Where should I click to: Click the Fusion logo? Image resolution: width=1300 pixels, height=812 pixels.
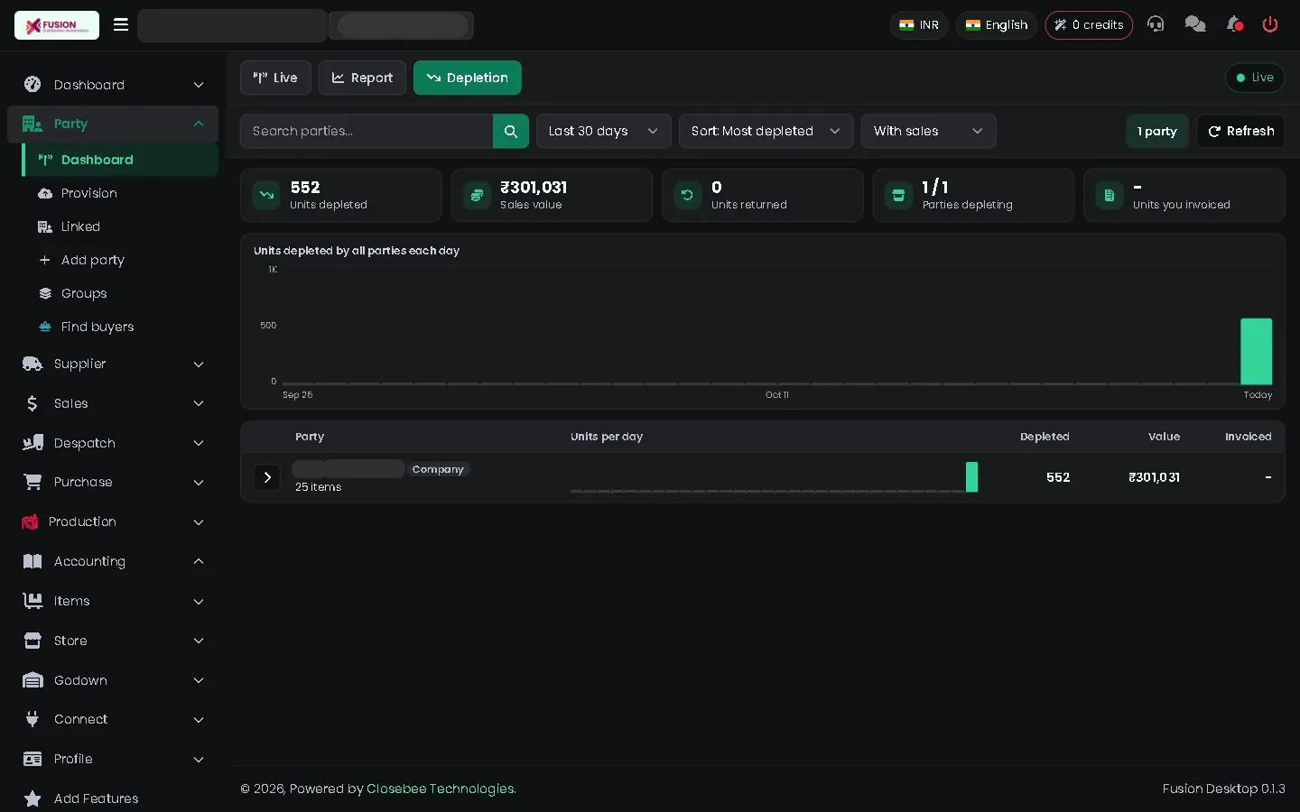pos(57,25)
